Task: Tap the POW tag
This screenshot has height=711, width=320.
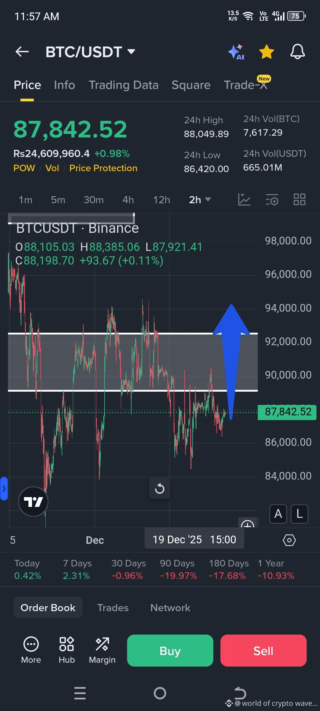Action: 24,168
